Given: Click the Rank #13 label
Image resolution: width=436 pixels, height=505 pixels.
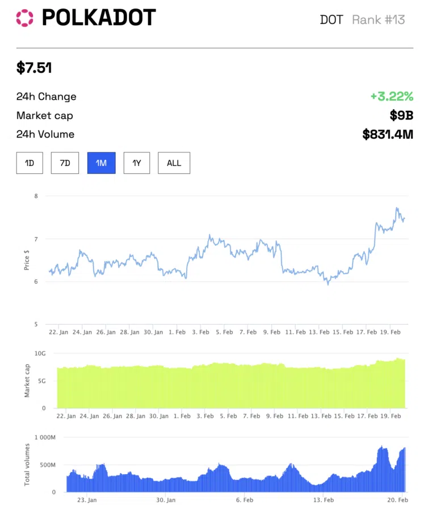Looking at the screenshot, I should pyautogui.click(x=379, y=20).
